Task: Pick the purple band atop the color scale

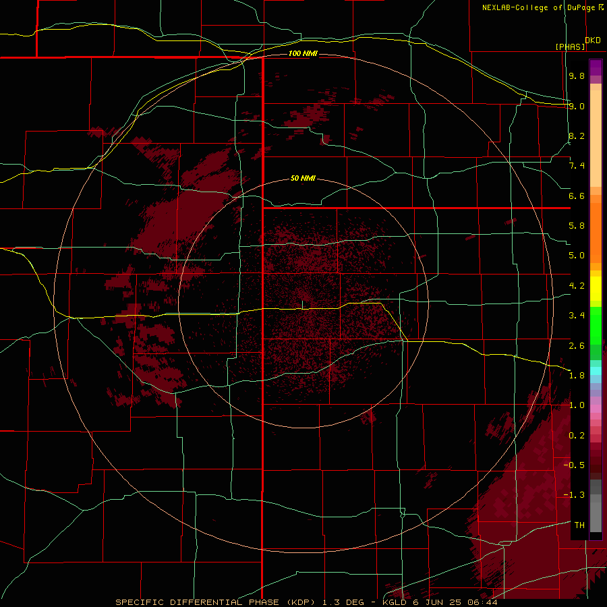Action: tap(596, 67)
